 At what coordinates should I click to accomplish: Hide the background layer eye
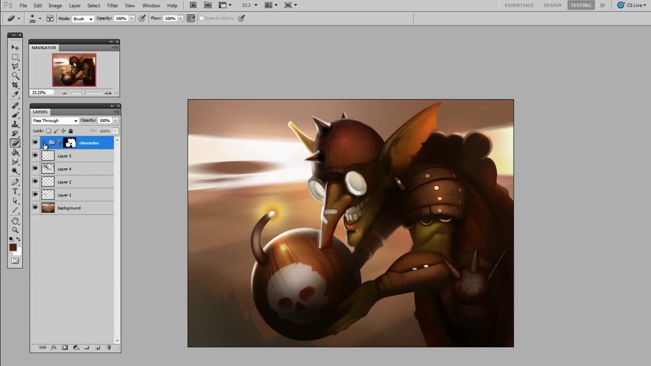coord(35,208)
